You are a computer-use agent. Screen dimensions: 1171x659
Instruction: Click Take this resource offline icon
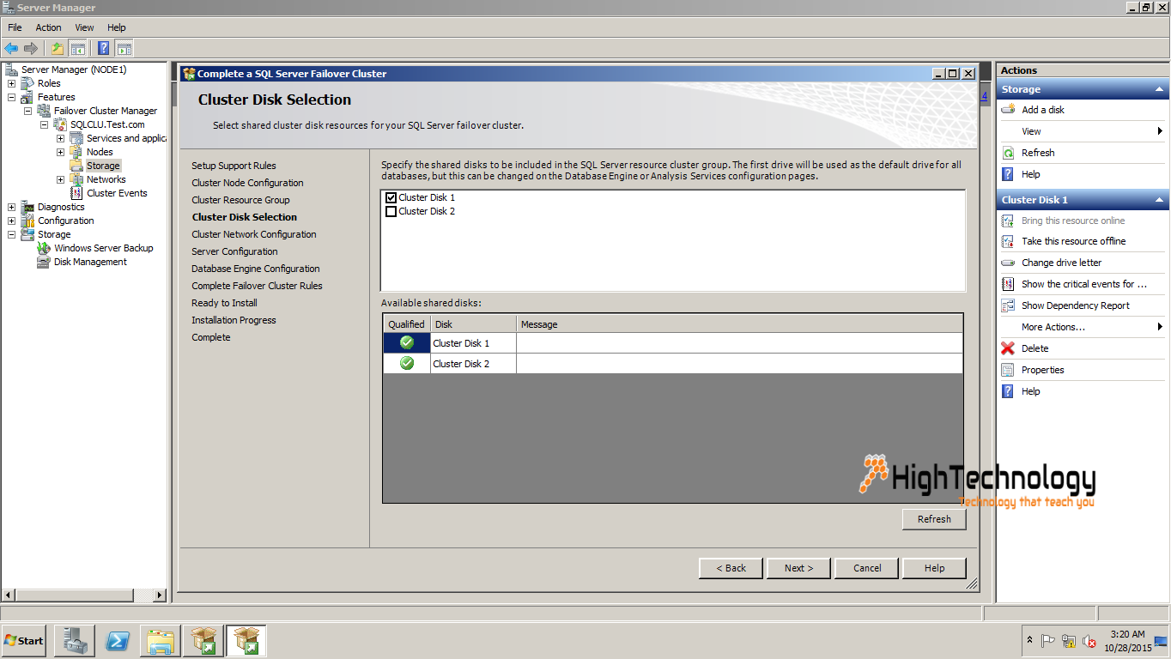(1008, 241)
